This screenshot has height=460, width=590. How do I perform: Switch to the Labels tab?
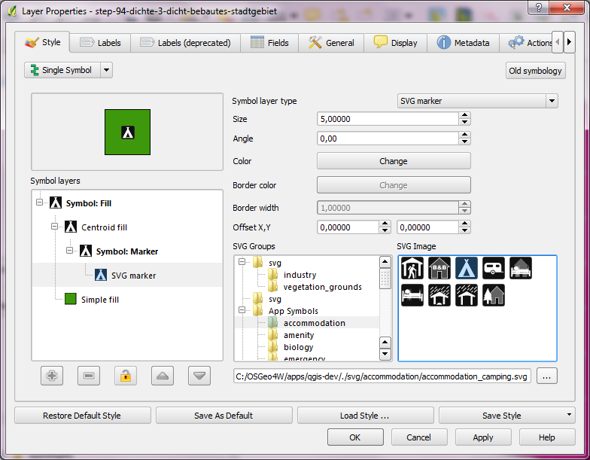click(x=100, y=43)
